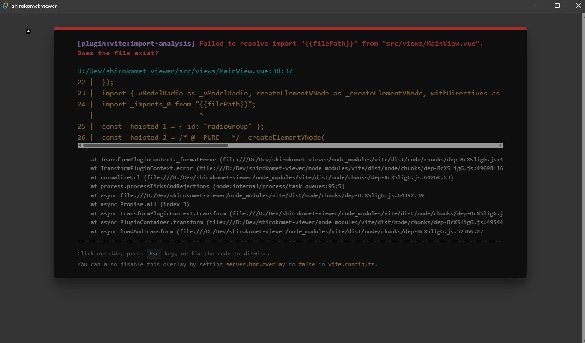Click code line 26 const _hoisted_2 text

[x=213, y=137]
